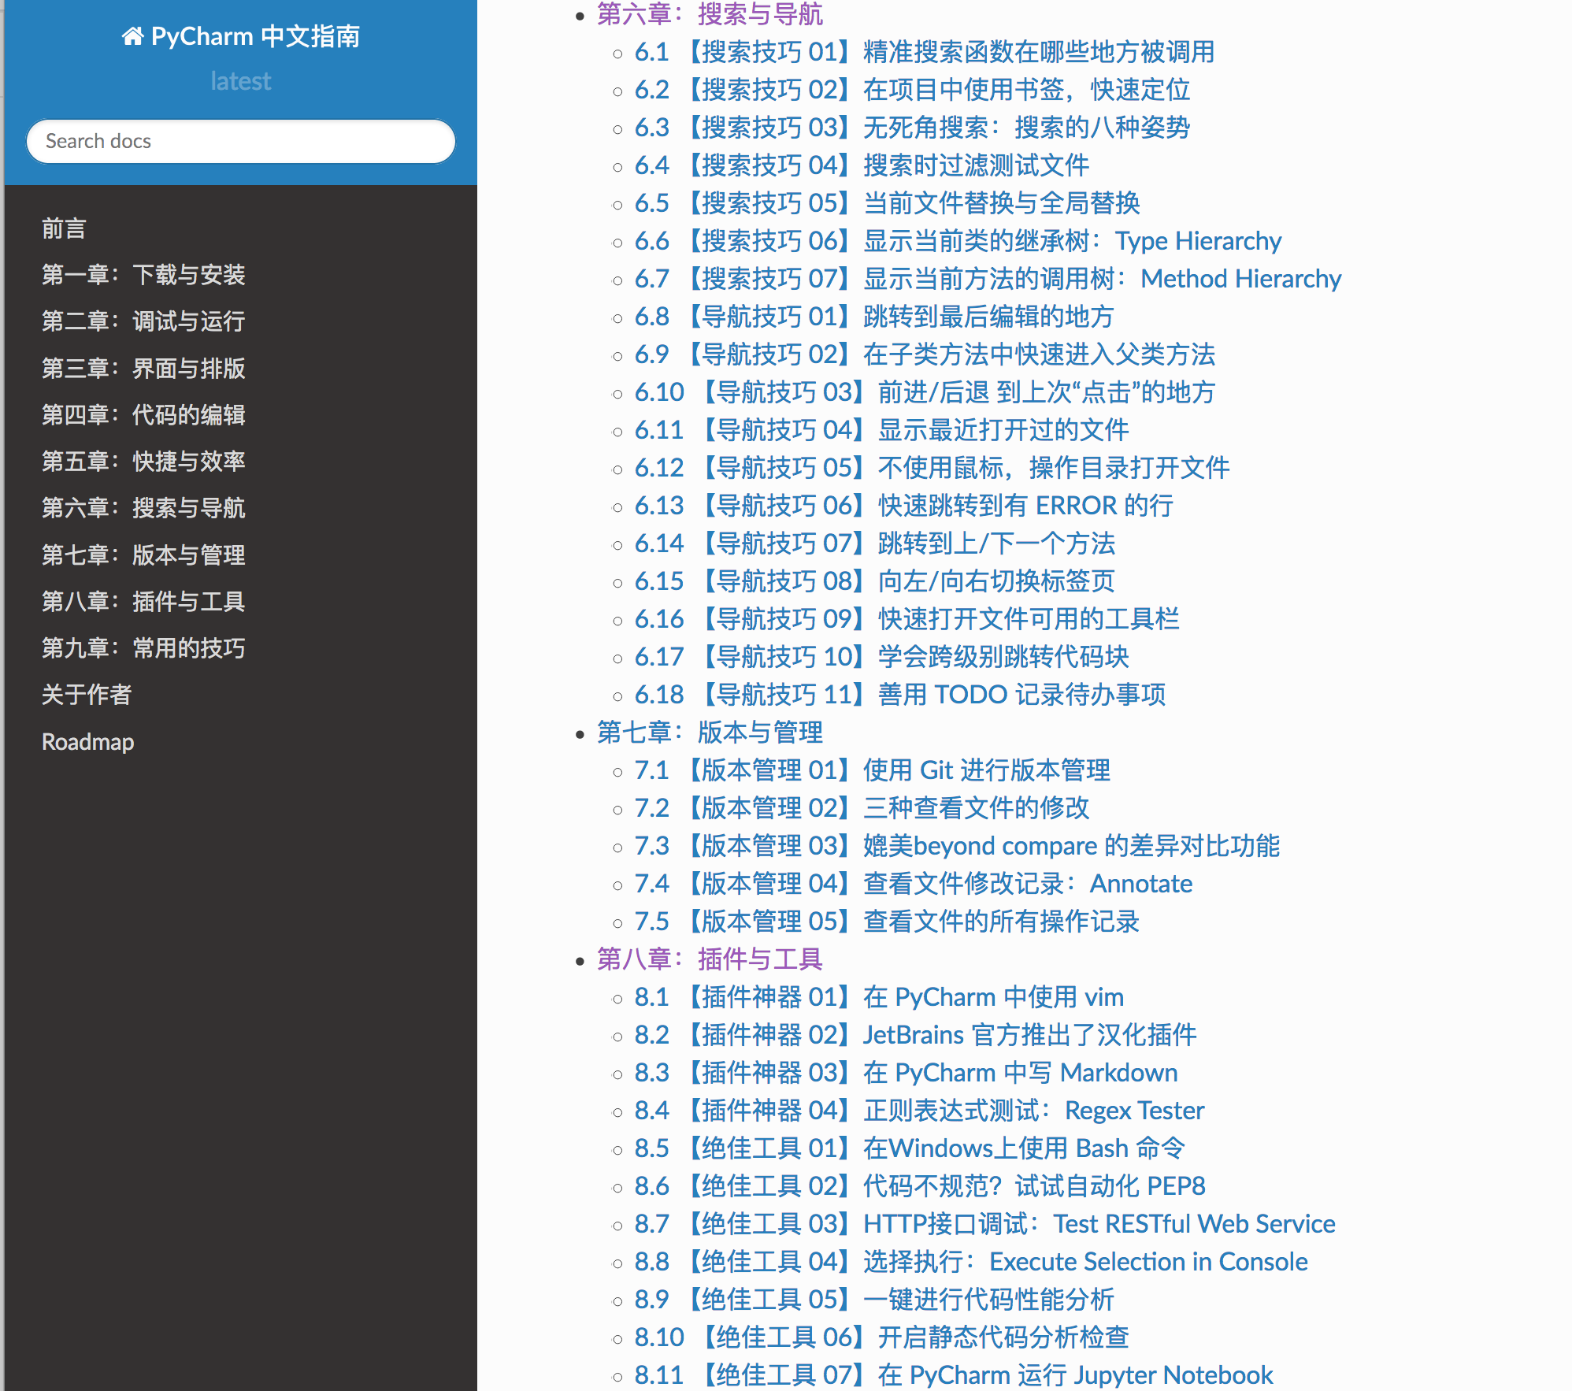Open link 6.12 不使用鼠标，操作目录打开文件

(932, 468)
